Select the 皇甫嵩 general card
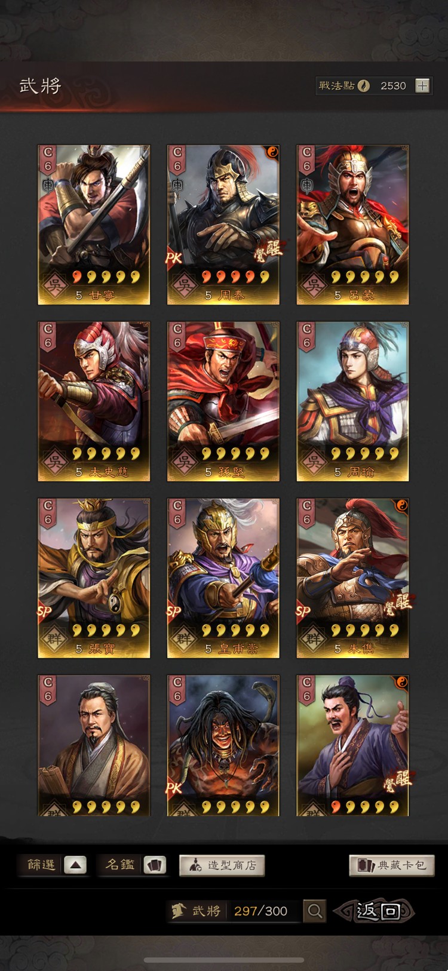The height and width of the screenshot is (971, 448). tap(223, 578)
